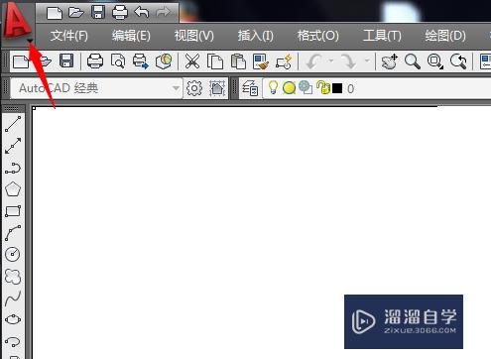The image size is (491, 359).
Task: Select the Construction Line tool
Action: (x=13, y=146)
